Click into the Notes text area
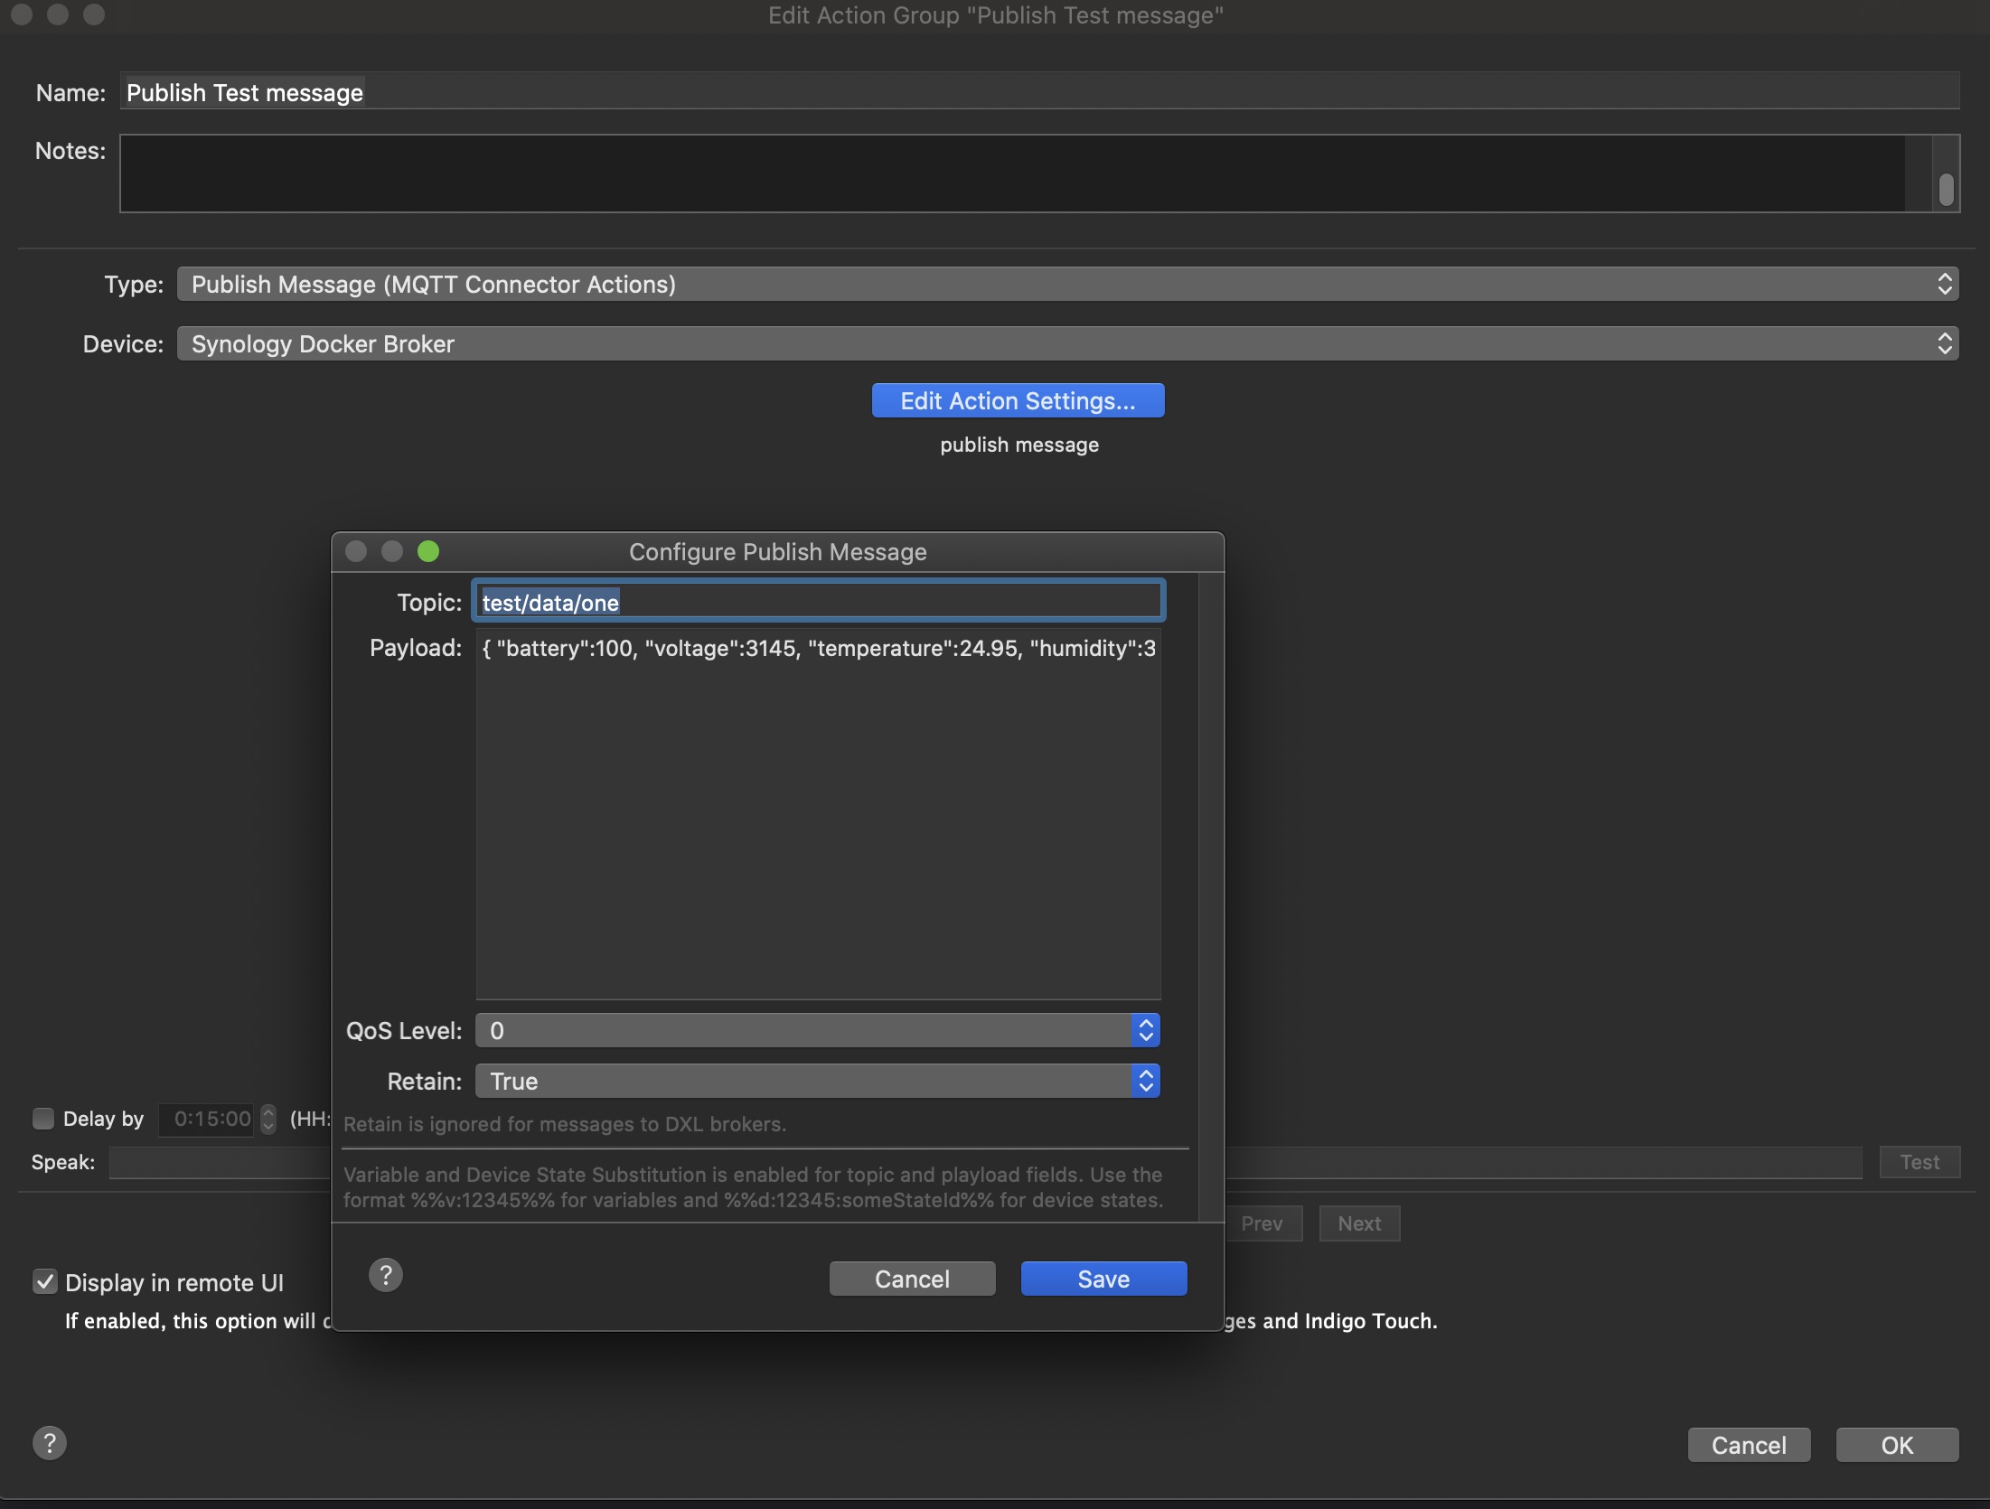The width and height of the screenshot is (1990, 1509). (x=1013, y=173)
